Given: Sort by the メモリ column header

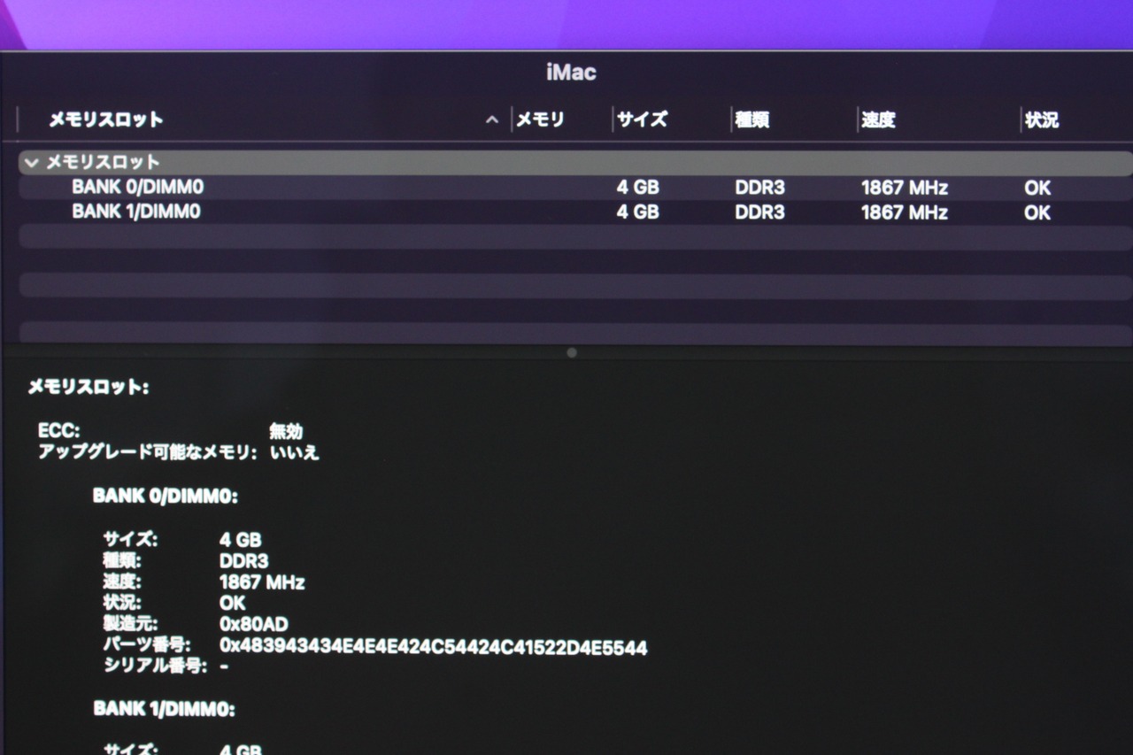Looking at the screenshot, I should [x=540, y=119].
